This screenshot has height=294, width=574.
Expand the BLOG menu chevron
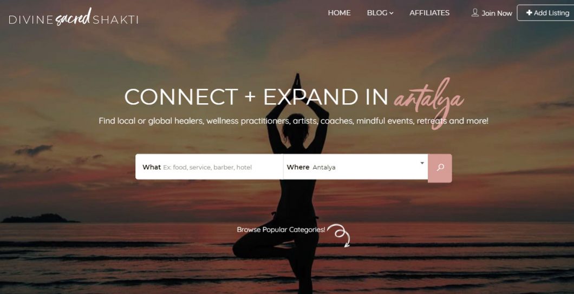392,13
